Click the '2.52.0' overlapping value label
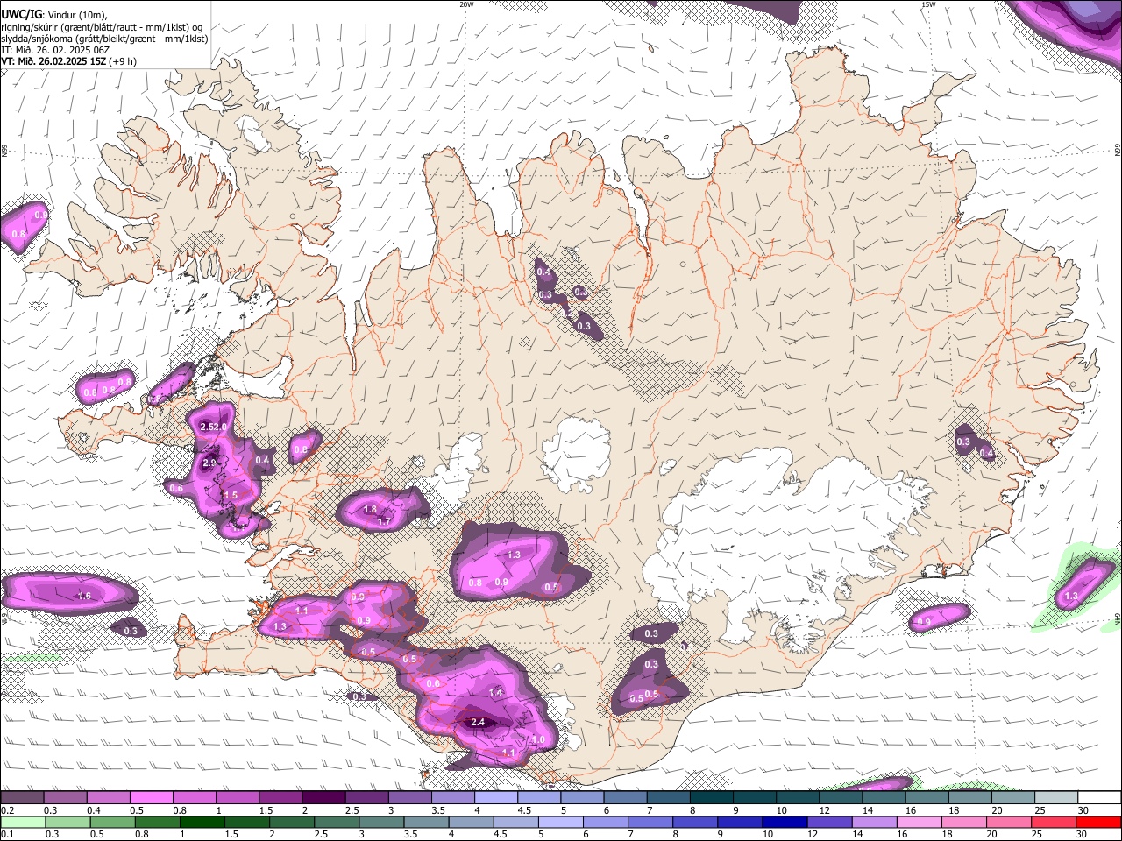The width and height of the screenshot is (1122, 841). point(214,427)
